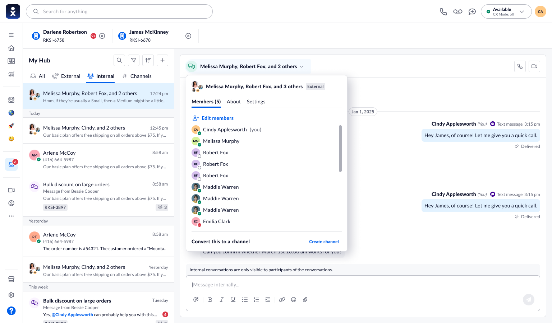Apply italic formatting in message composer

pos(222,300)
